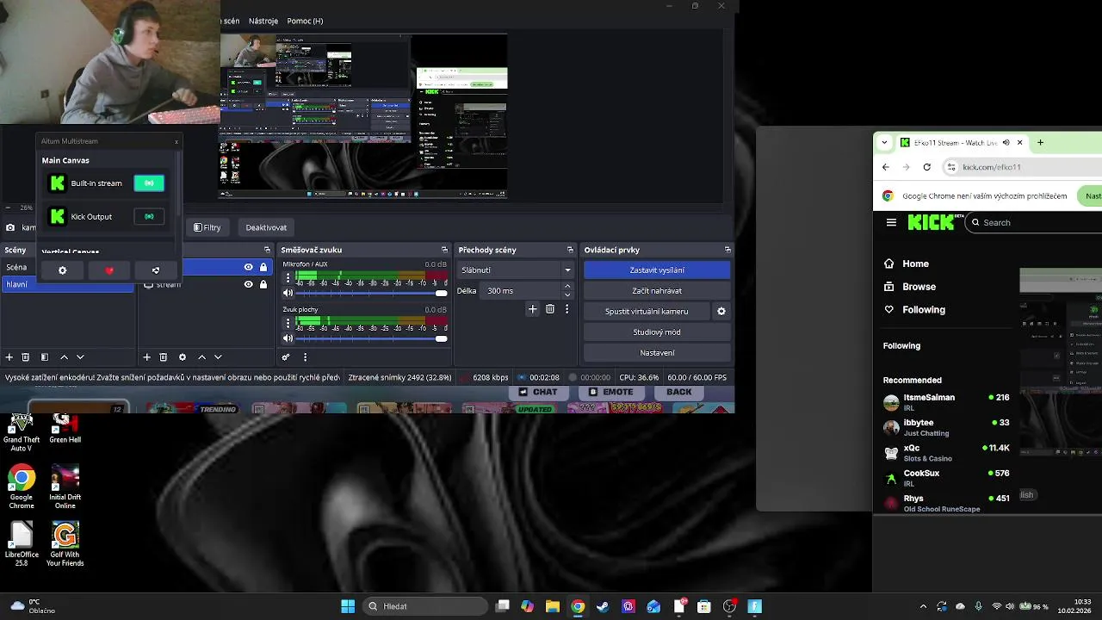Mute Zvuk plochy speaker icon

288,338
